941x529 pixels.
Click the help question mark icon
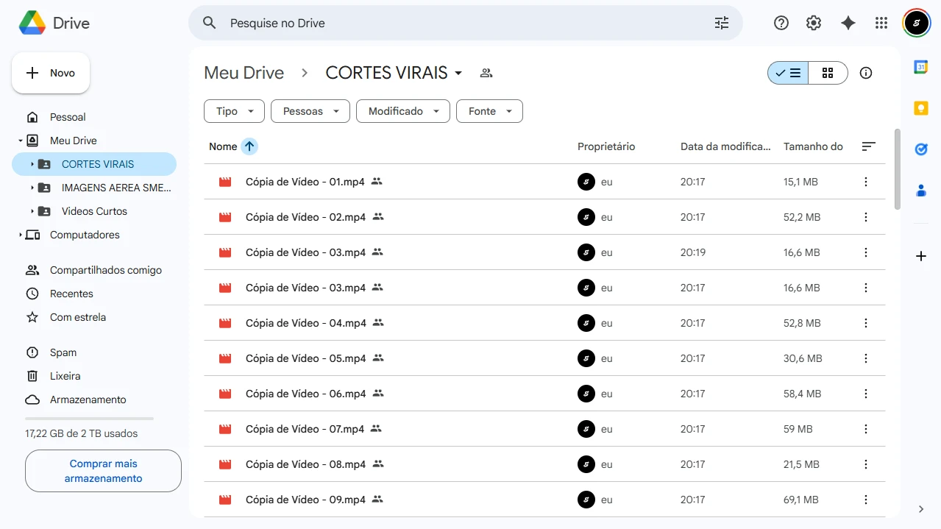(781, 23)
